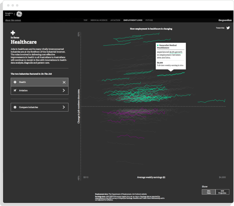
Task: Click the 'About this content' link
Action: 13,20
